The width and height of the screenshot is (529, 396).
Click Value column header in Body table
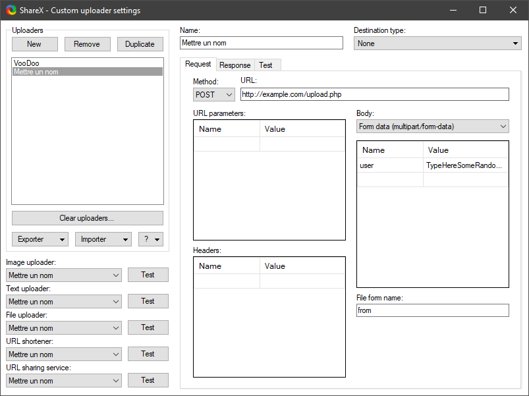pos(466,150)
